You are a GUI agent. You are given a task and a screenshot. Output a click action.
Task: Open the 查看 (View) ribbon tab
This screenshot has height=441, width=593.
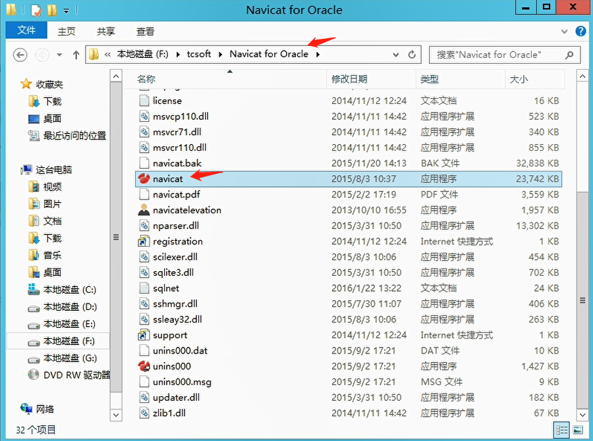[146, 32]
